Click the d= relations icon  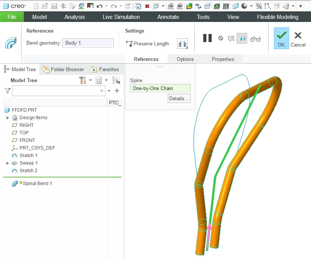180,6
